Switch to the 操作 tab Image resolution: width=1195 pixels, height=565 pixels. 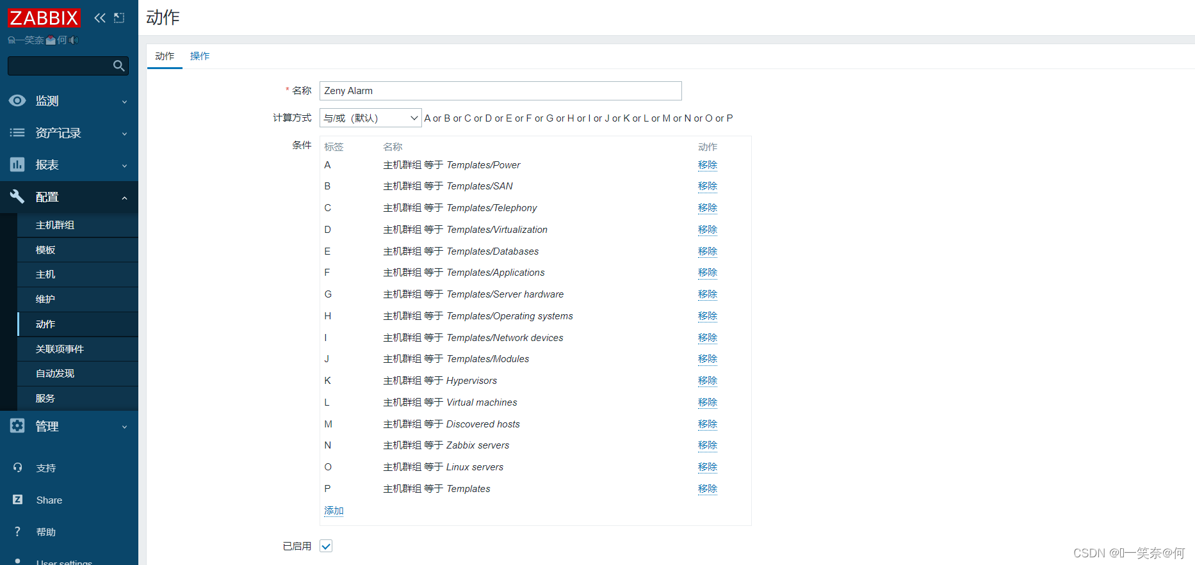point(200,56)
